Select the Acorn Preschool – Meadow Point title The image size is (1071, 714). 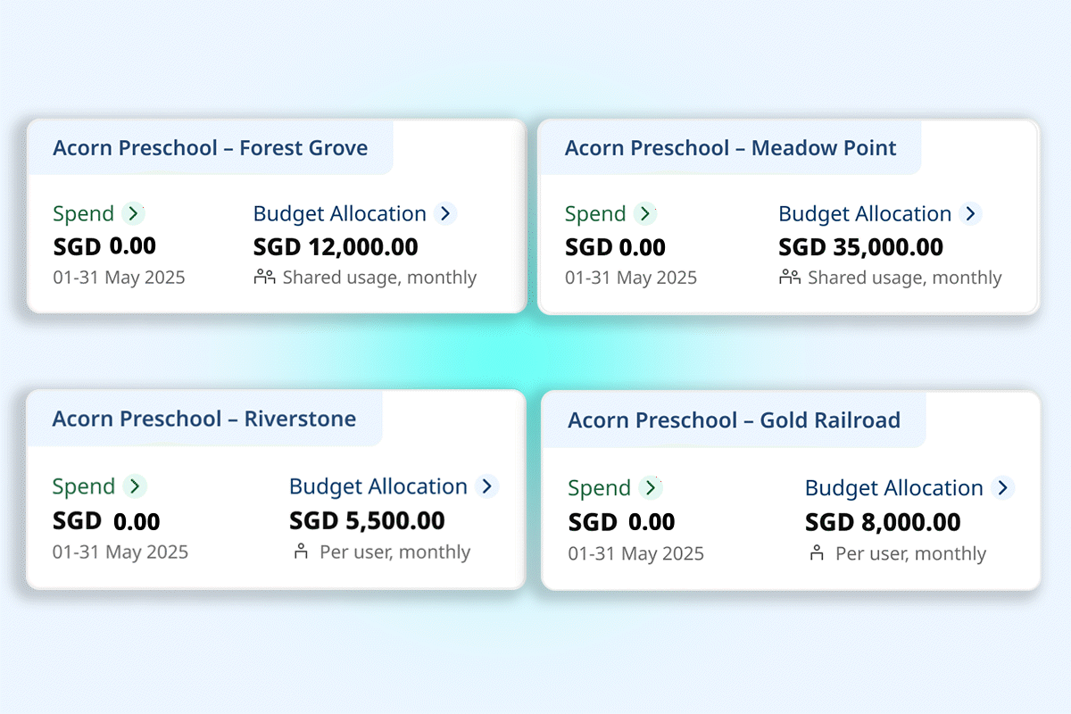coord(730,147)
